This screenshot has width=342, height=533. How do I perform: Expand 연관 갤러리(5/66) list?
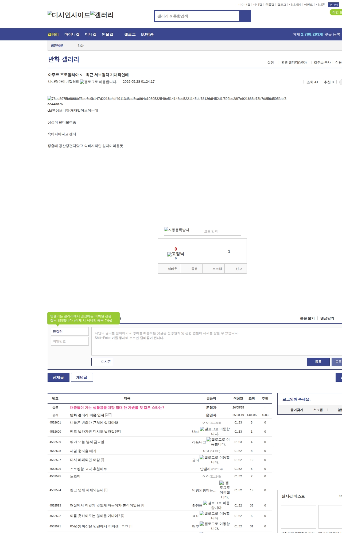[x=294, y=62]
